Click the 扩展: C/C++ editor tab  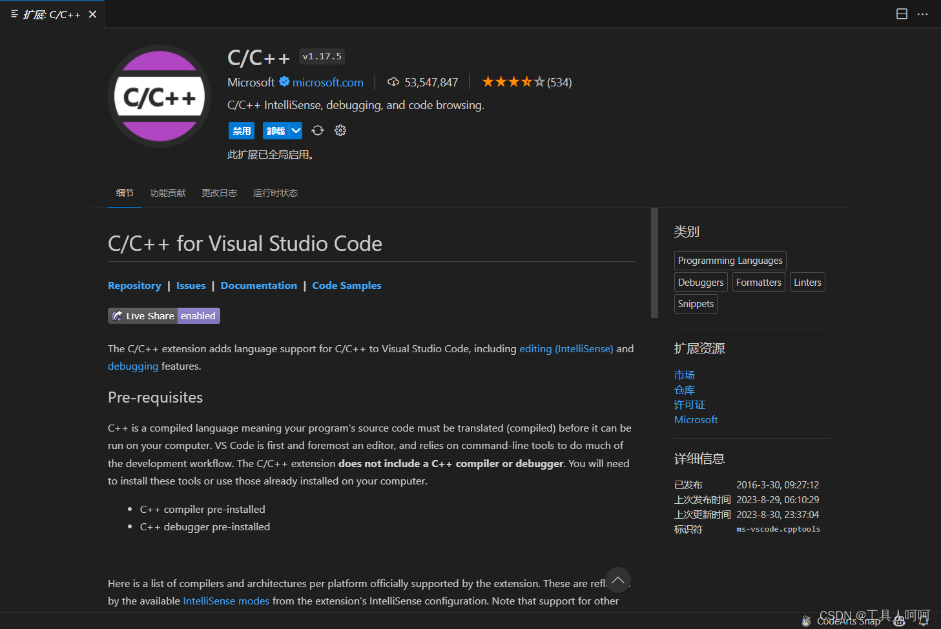52,14
